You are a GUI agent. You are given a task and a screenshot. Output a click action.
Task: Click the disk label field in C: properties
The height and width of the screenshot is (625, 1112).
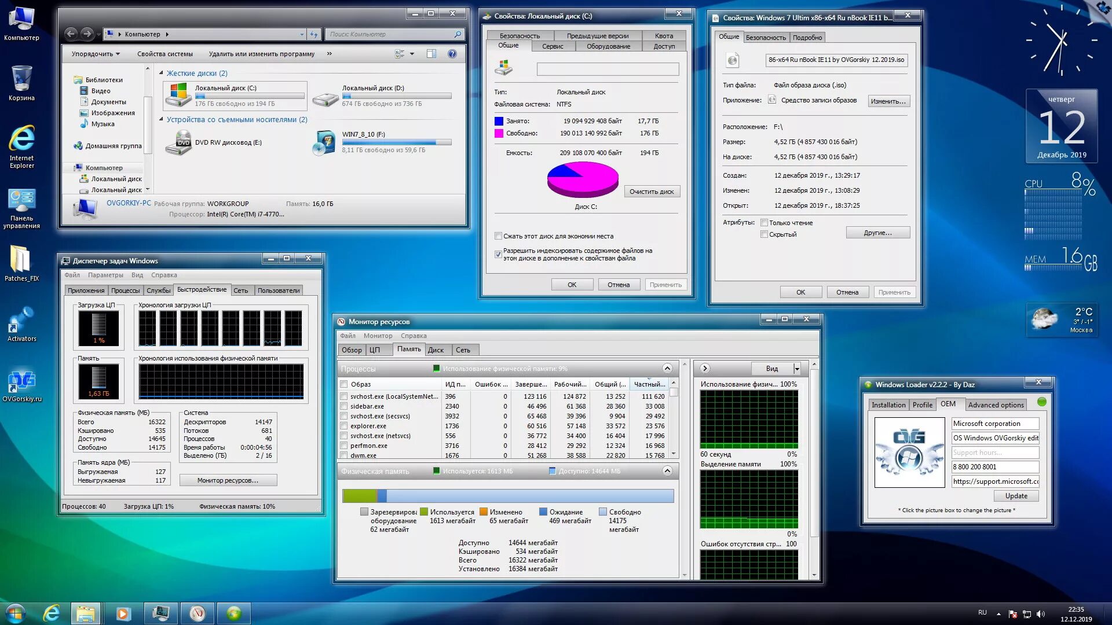click(608, 69)
